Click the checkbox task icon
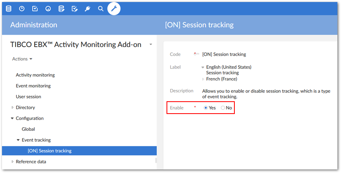This screenshot has height=173, width=341. [35, 9]
